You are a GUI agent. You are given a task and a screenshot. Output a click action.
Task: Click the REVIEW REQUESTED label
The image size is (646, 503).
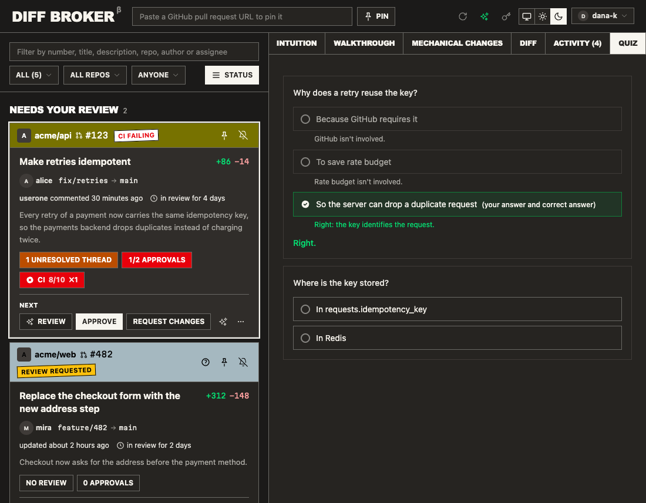(56, 371)
